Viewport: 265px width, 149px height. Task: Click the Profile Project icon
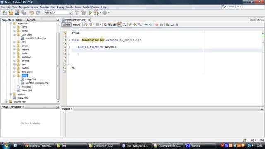(x=105, y=13)
